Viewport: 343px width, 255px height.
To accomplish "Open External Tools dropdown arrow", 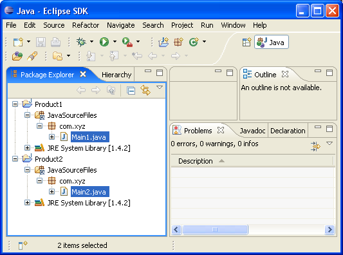I will (x=138, y=41).
